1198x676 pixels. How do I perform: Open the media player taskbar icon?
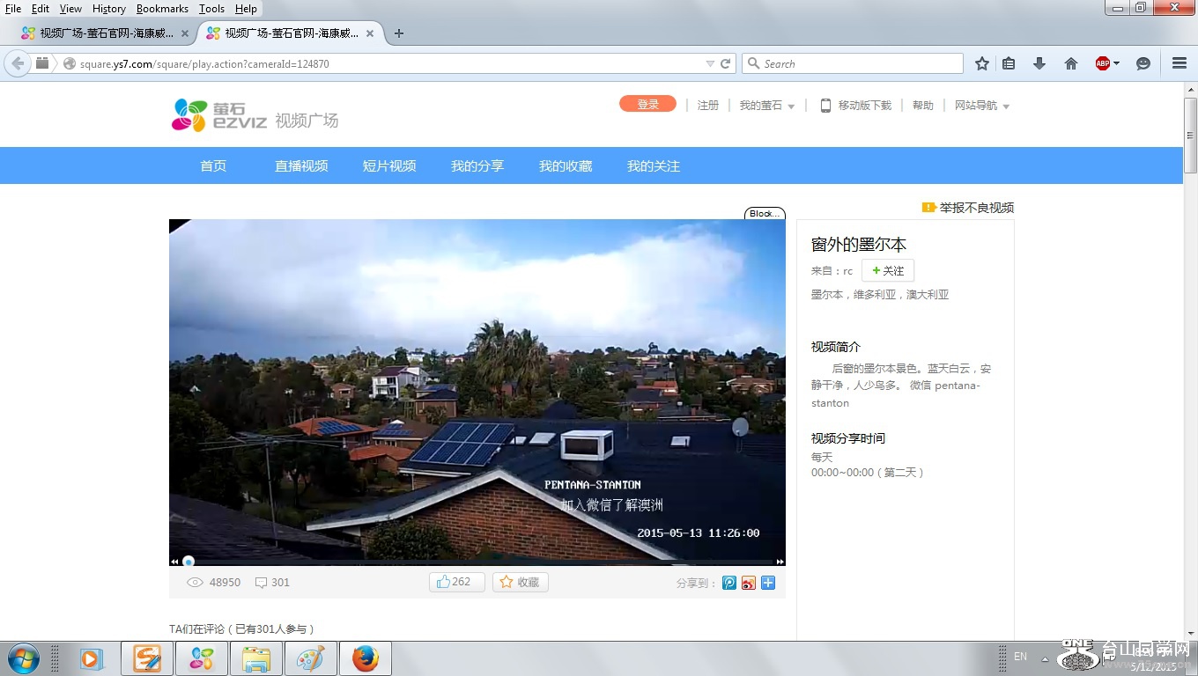click(x=91, y=658)
